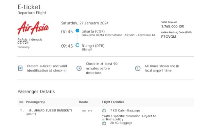Click booking code P7GVQM

point(168,37)
